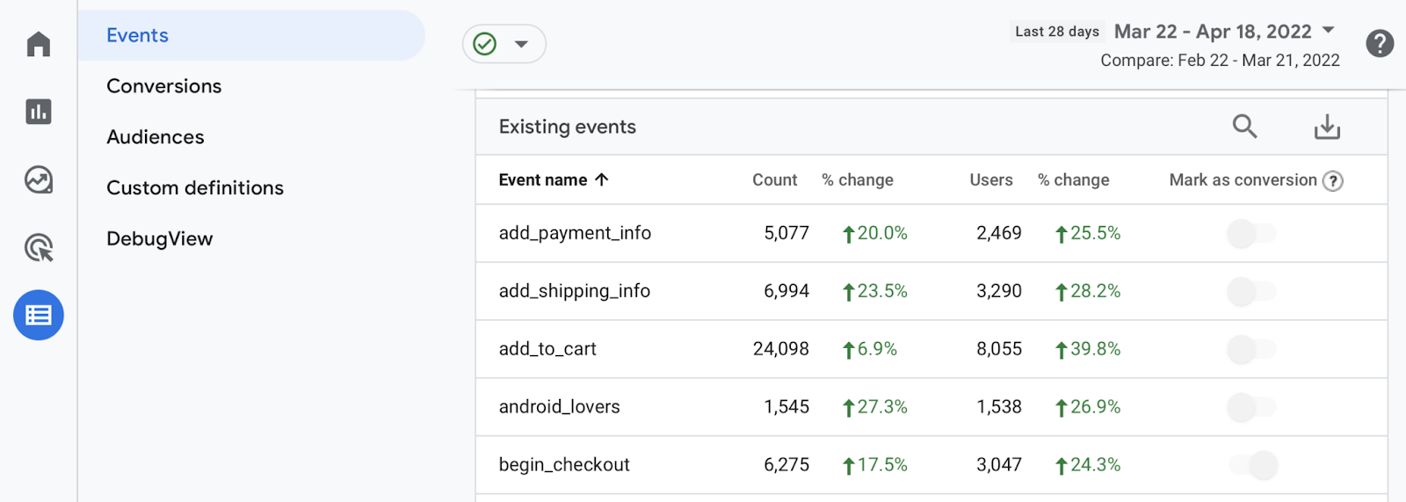Mark android_lovers as conversion
The width and height of the screenshot is (1406, 502).
pos(1251,407)
